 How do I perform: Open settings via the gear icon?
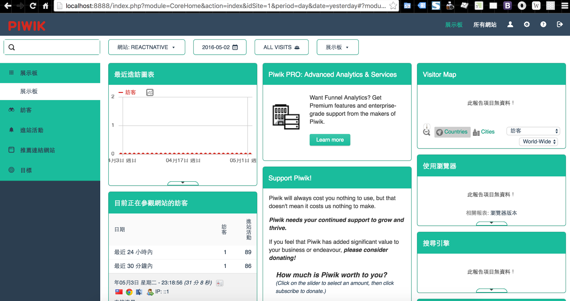click(527, 24)
